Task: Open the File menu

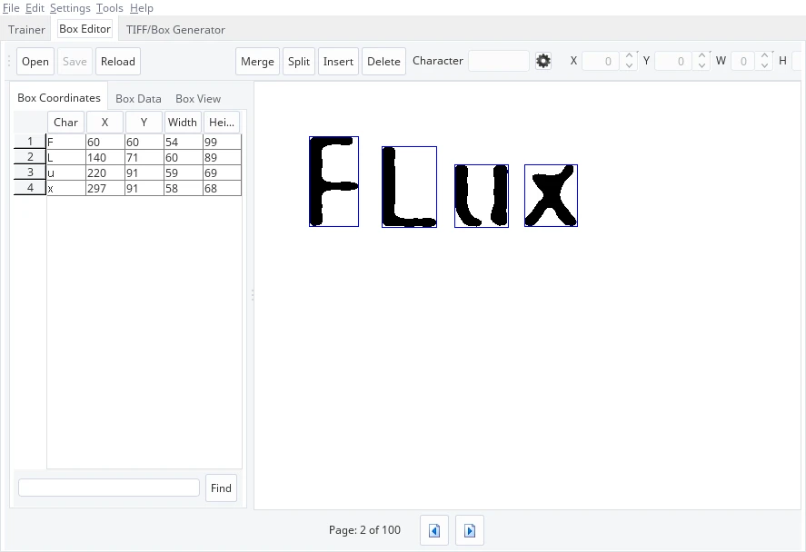Action: tap(11, 8)
